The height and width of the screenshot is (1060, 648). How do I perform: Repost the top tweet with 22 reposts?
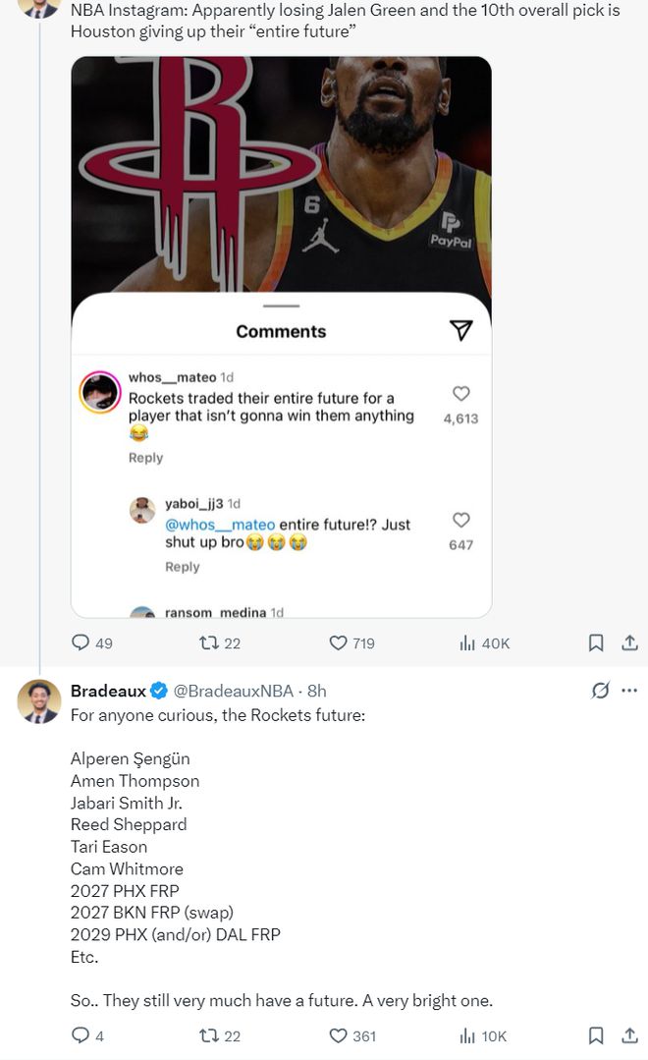pos(208,642)
